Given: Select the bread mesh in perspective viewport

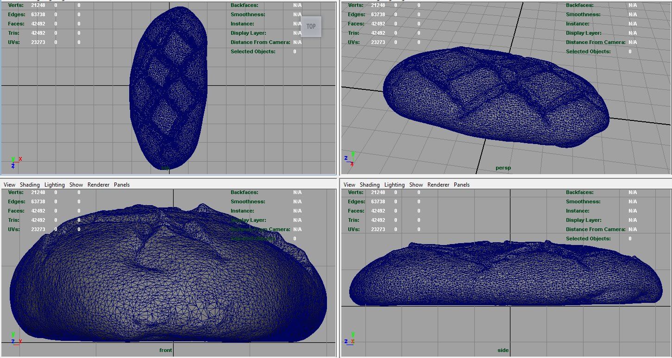Looking at the screenshot, I should coord(496,97).
